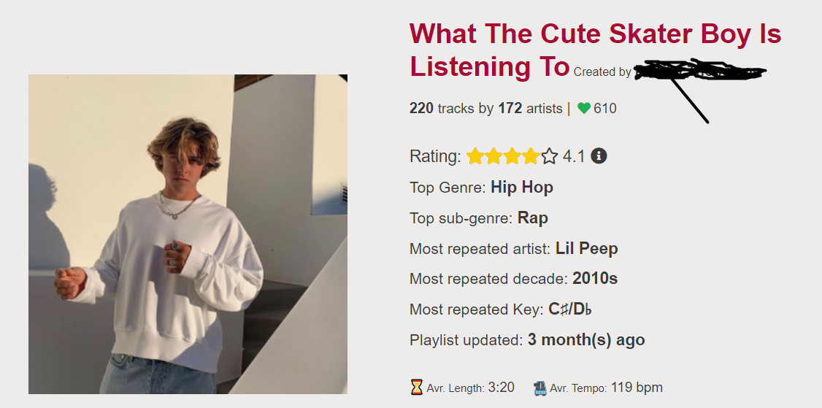Select the first yellow rating star
Image resolution: width=822 pixels, height=408 pixels.
475,156
